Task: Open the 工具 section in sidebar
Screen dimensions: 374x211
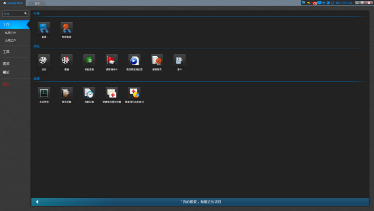Action: [x=6, y=52]
